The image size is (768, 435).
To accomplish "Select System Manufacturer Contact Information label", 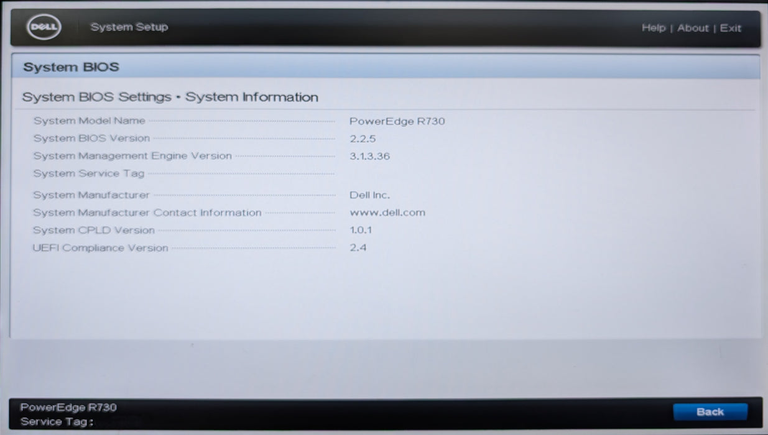I will pos(147,213).
